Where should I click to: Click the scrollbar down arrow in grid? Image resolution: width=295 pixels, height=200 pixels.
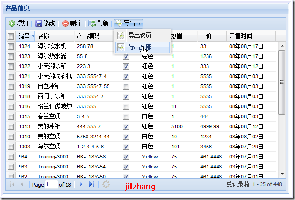coord(282,174)
